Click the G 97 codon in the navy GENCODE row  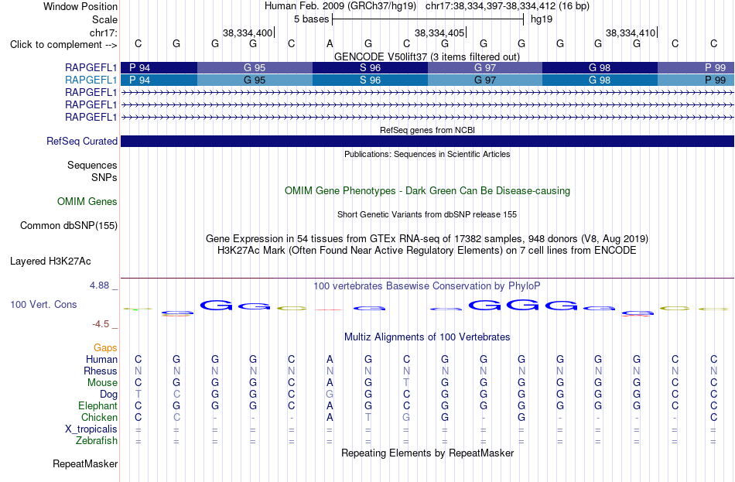click(x=485, y=67)
